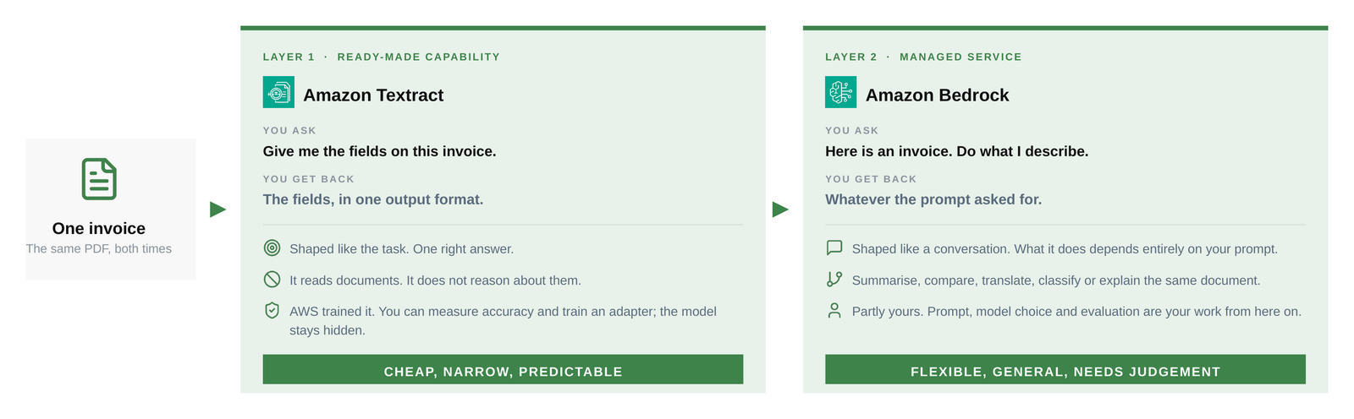This screenshot has width=1354, height=419.
Task: Click the person icon beside 'Partly yours'
Action: tap(834, 310)
